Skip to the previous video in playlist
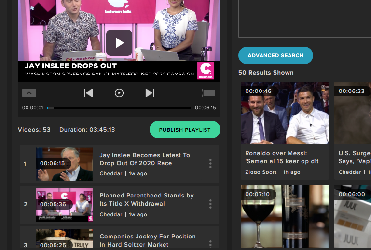Image resolution: width=371 pixels, height=250 pixels. (88, 93)
